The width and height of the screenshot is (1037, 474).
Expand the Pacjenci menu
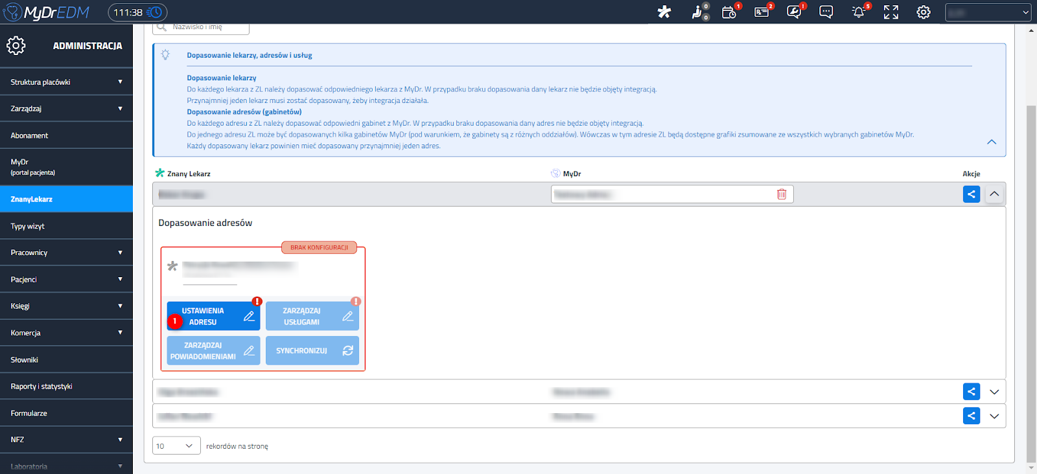tap(66, 279)
